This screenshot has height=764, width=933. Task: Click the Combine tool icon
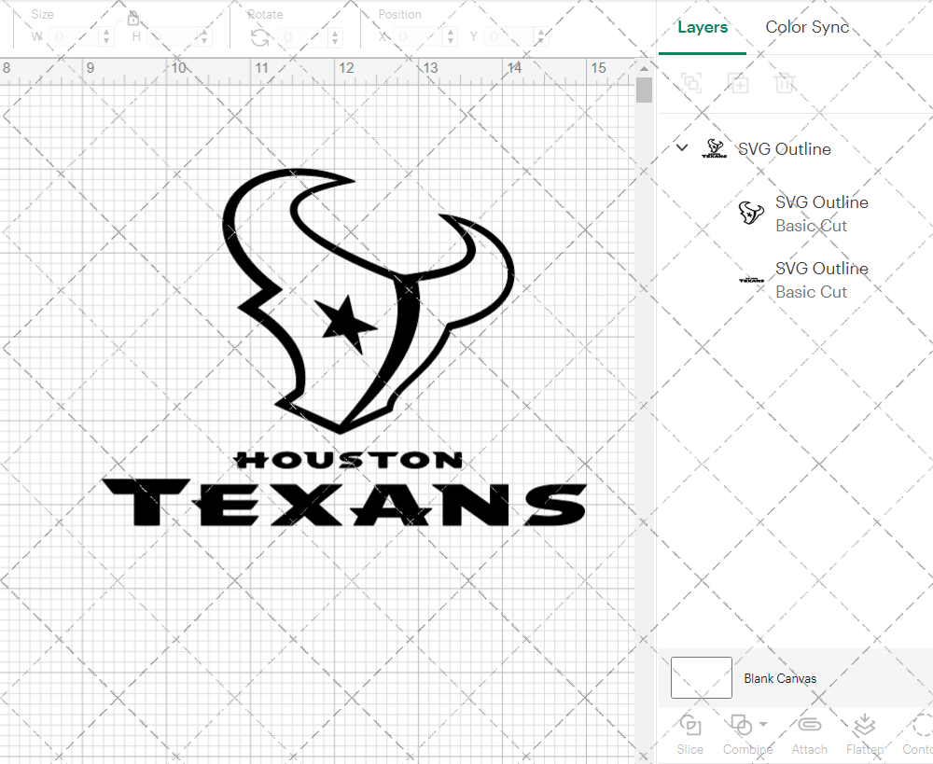click(742, 726)
